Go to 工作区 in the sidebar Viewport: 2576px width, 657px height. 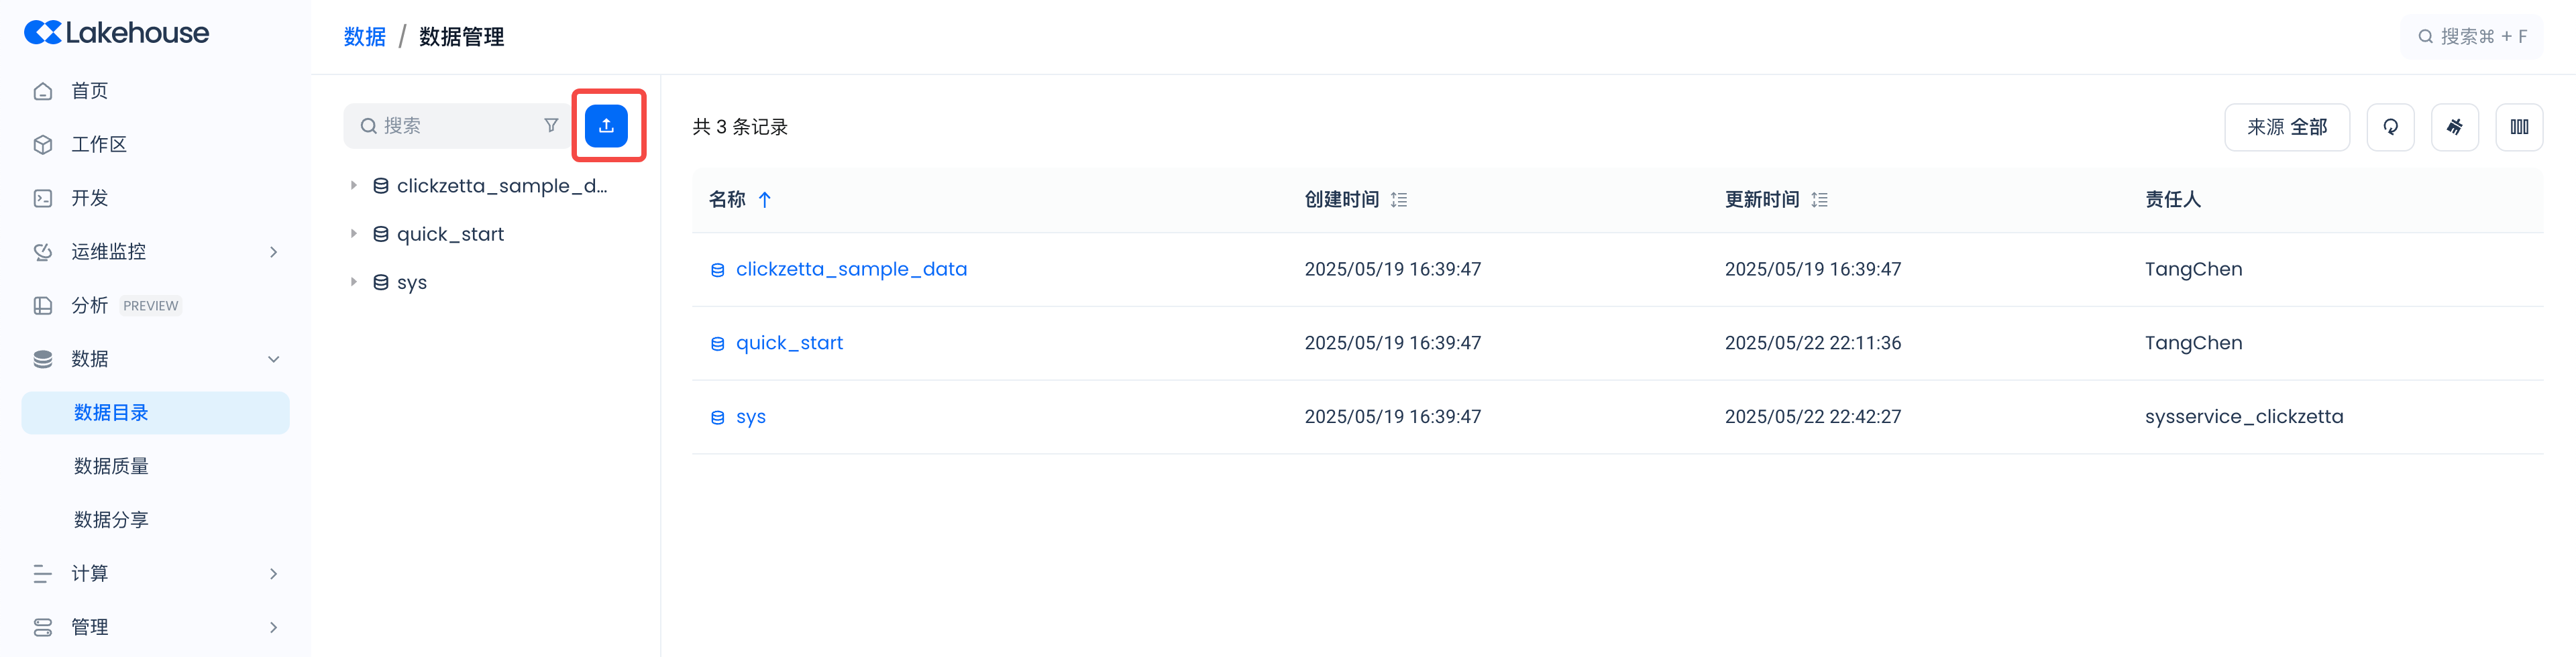tap(99, 145)
